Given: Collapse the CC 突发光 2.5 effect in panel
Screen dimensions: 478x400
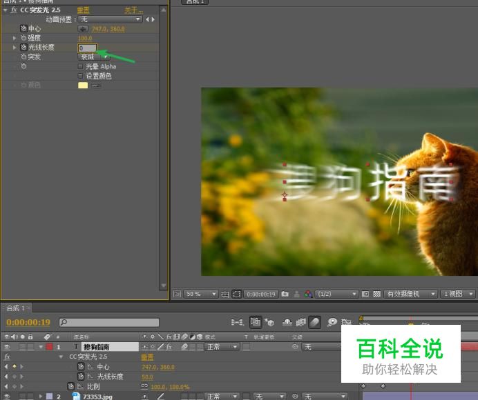Looking at the screenshot, I should [6, 10].
